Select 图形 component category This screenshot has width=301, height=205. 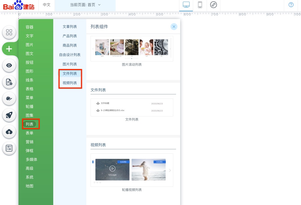point(30,71)
